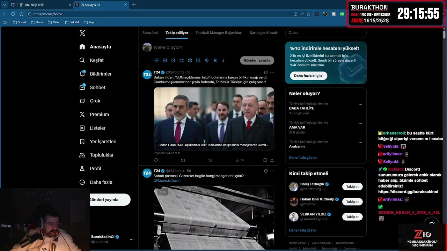View analytics of Bakan Fidan post
The width and height of the screenshot is (447, 251).
click(x=240, y=160)
